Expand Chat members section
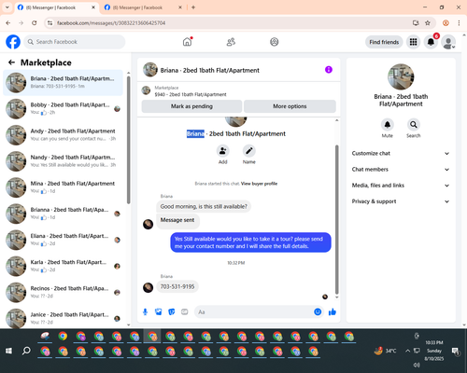 [x=401, y=170]
